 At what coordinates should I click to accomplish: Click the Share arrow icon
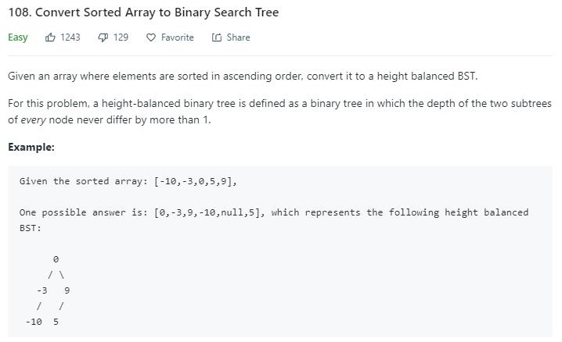217,37
